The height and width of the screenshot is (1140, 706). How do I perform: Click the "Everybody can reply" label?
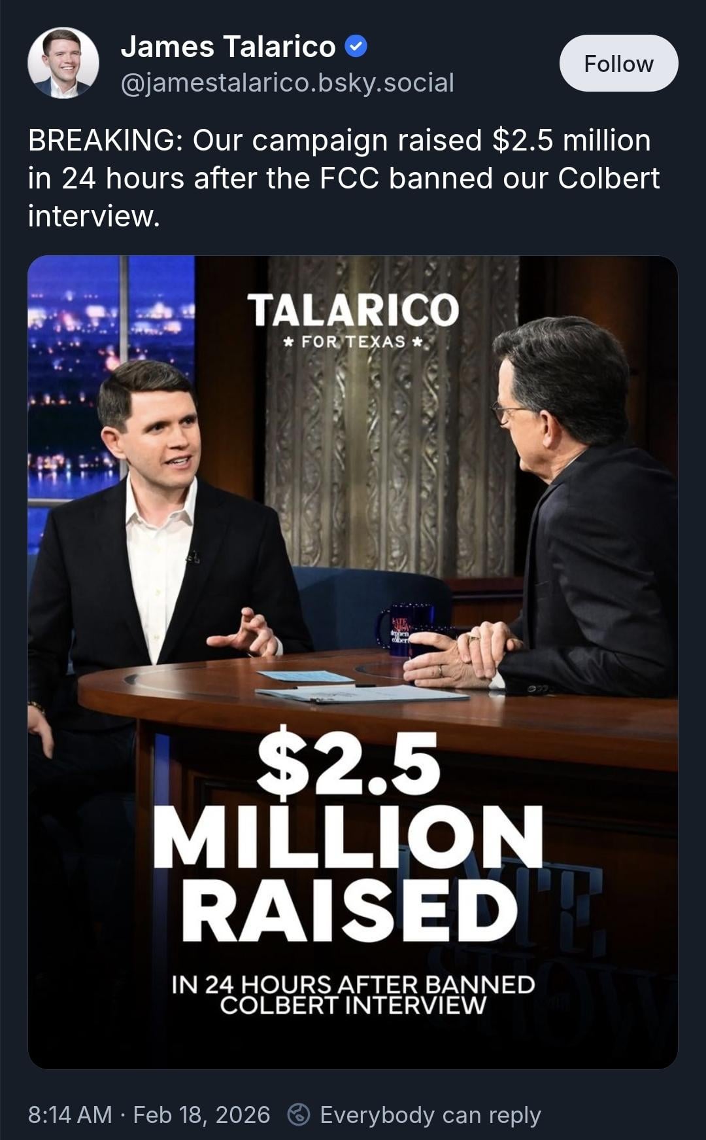click(x=430, y=1114)
